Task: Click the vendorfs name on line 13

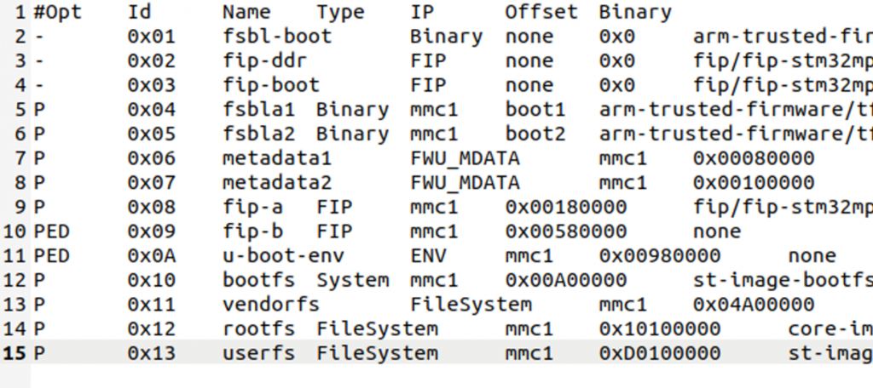Action: (x=271, y=305)
